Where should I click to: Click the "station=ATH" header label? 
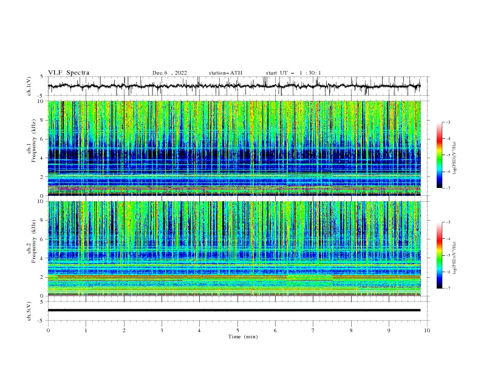(225, 73)
